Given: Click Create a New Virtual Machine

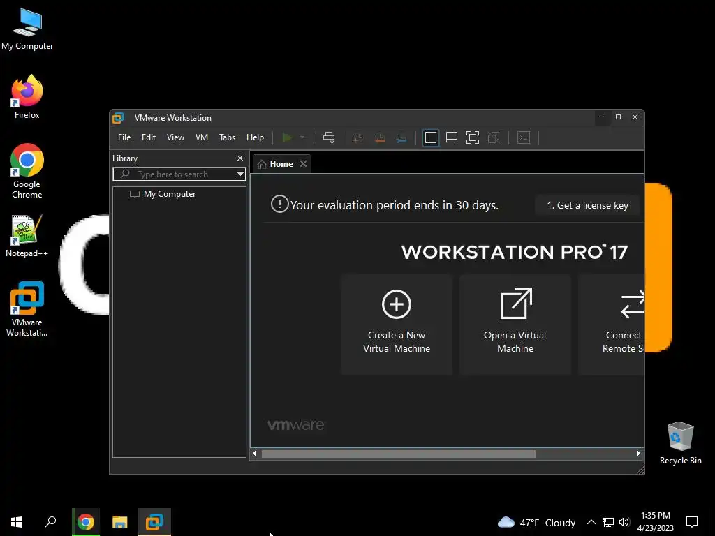Looking at the screenshot, I should [397, 324].
